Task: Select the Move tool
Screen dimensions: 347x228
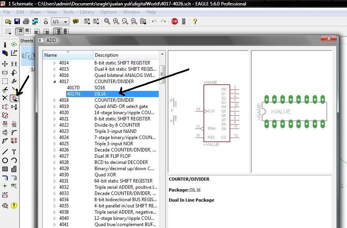Action: [5, 64]
